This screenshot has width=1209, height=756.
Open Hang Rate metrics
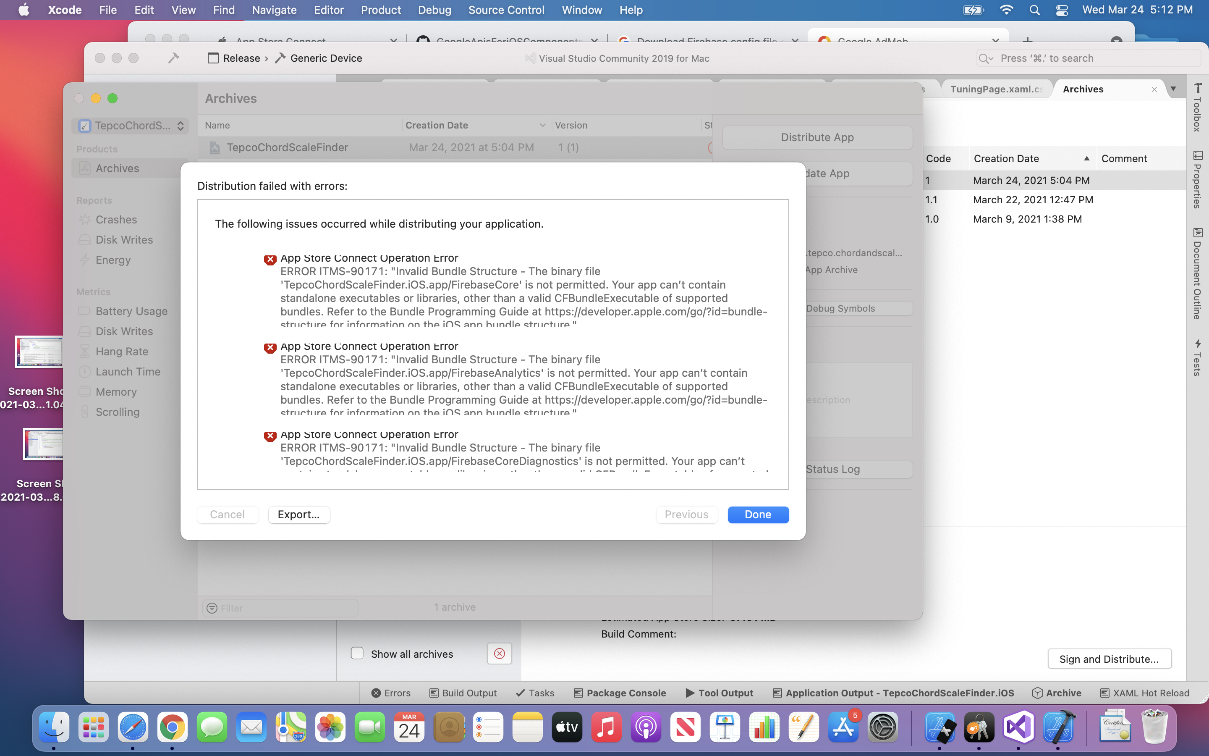121,352
